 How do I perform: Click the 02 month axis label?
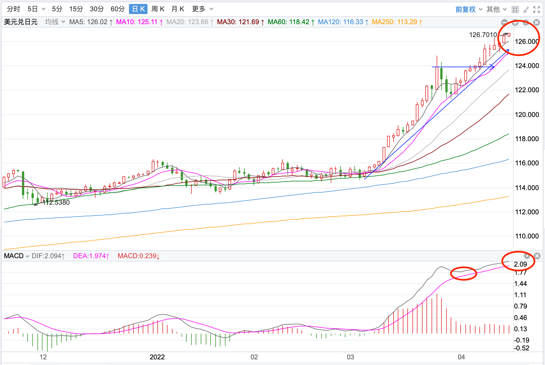tap(254, 357)
